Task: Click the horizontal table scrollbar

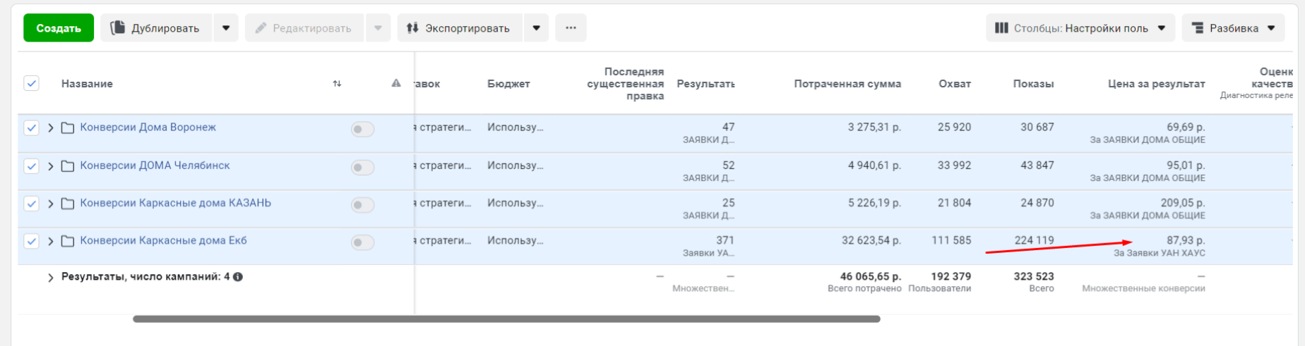Action: pos(506,319)
